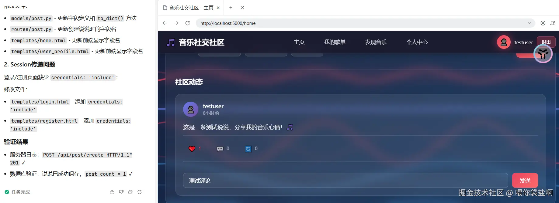Viewport: 559px width, 203px height.
Task: Open the 我的歌单 navigation item
Action: pos(335,42)
